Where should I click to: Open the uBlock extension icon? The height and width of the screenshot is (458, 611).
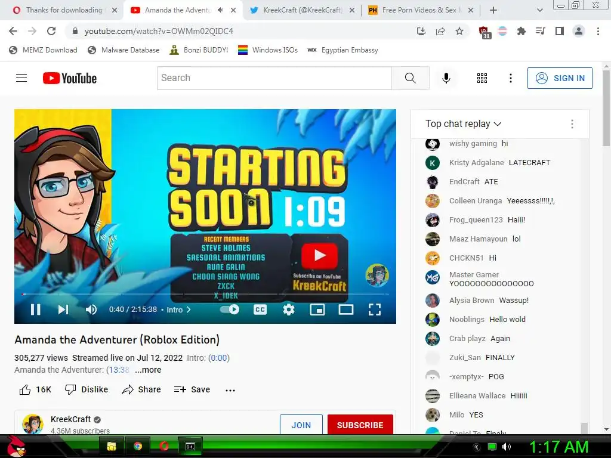(483, 32)
